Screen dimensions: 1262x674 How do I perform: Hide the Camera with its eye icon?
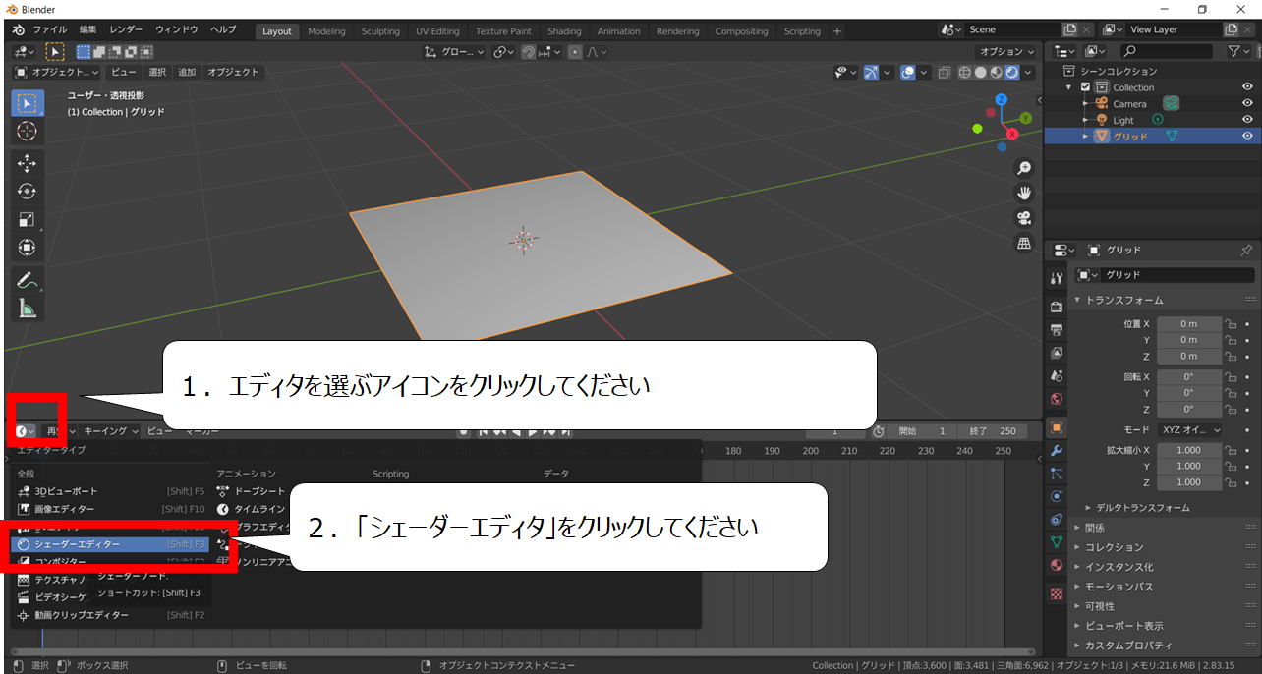pyautogui.click(x=1247, y=103)
